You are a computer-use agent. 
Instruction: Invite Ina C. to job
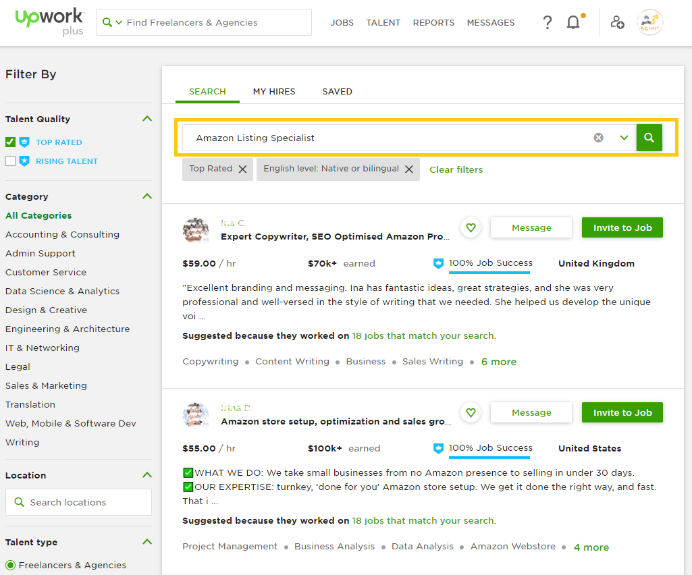(x=622, y=227)
